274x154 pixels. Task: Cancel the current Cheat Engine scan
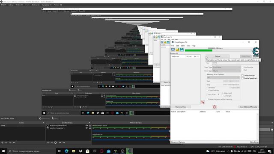(x=217, y=56)
